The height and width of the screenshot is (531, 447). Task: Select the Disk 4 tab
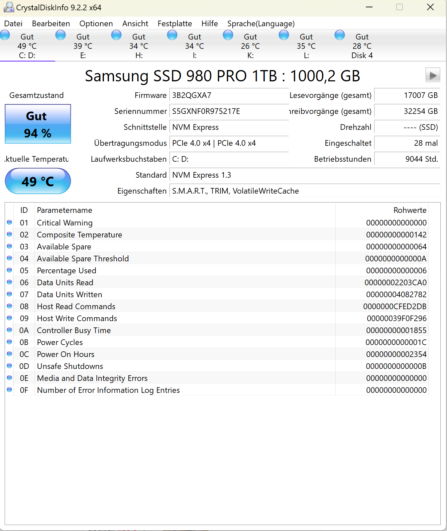point(362,46)
